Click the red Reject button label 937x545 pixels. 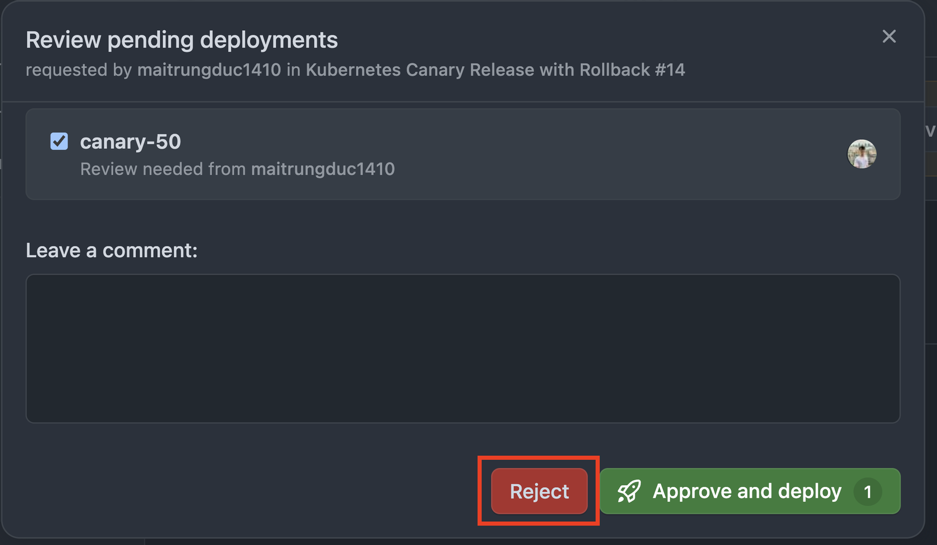pyautogui.click(x=538, y=491)
